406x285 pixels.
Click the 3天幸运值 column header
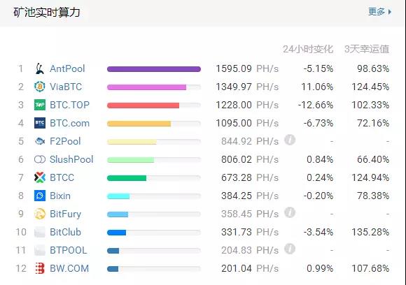(367, 49)
